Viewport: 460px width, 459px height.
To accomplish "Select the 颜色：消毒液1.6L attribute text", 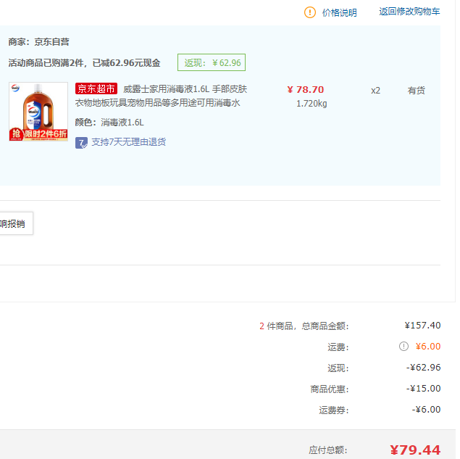I will pos(109,123).
